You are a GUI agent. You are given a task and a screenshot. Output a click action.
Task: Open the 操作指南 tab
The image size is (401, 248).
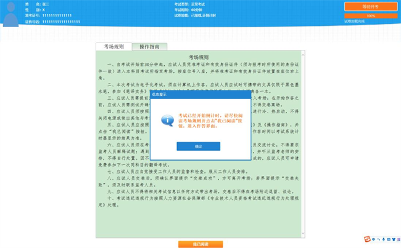click(149, 47)
